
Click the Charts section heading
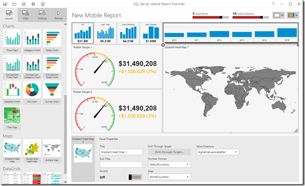(9, 26)
